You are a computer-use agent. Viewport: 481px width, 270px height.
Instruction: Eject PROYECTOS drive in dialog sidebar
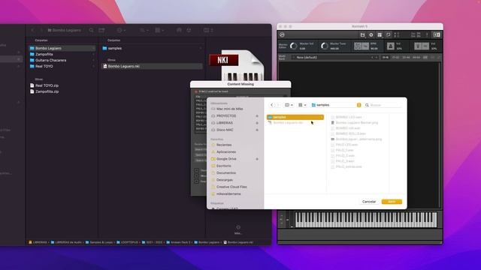[257, 116]
